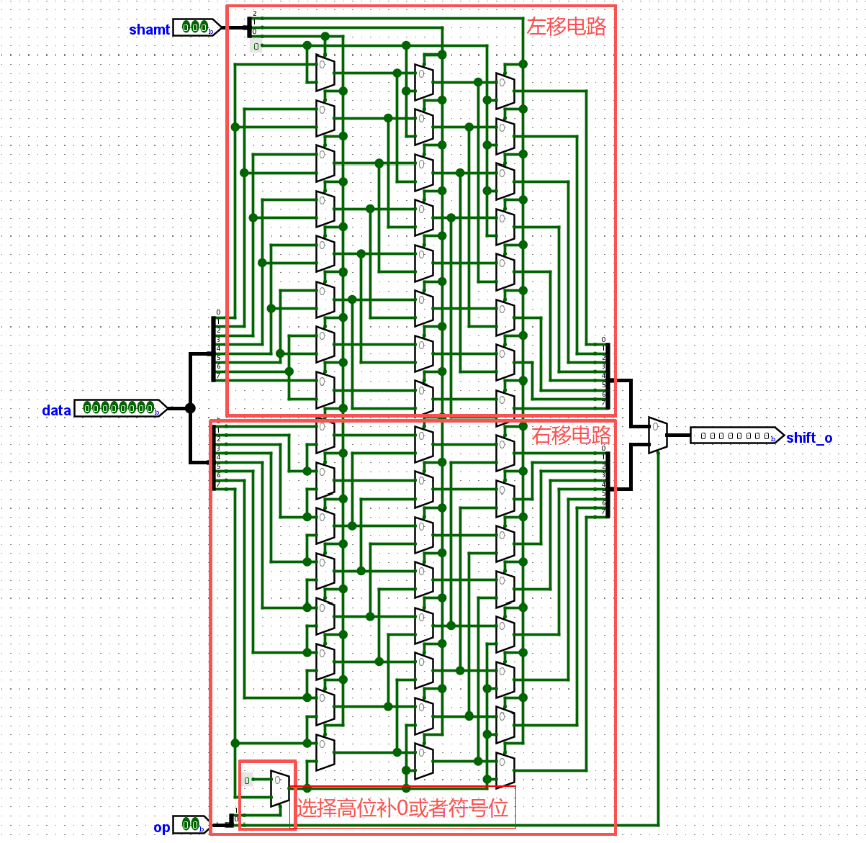The height and width of the screenshot is (843, 866).
Task: Select the final output multiplexer before shift_o
Action: tap(657, 435)
